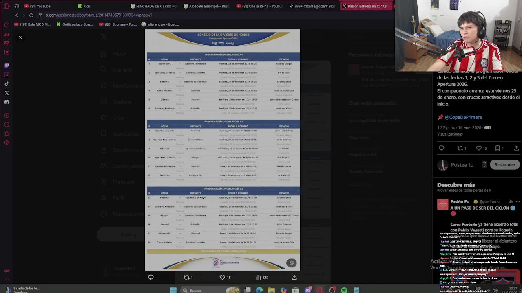Screen dimensions: 522x293
Task: Switch to the Kick tab
Action: click(x=84, y=6)
